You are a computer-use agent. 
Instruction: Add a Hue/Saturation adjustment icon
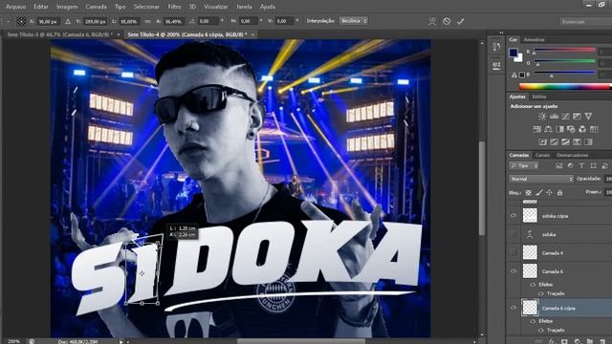click(536, 129)
